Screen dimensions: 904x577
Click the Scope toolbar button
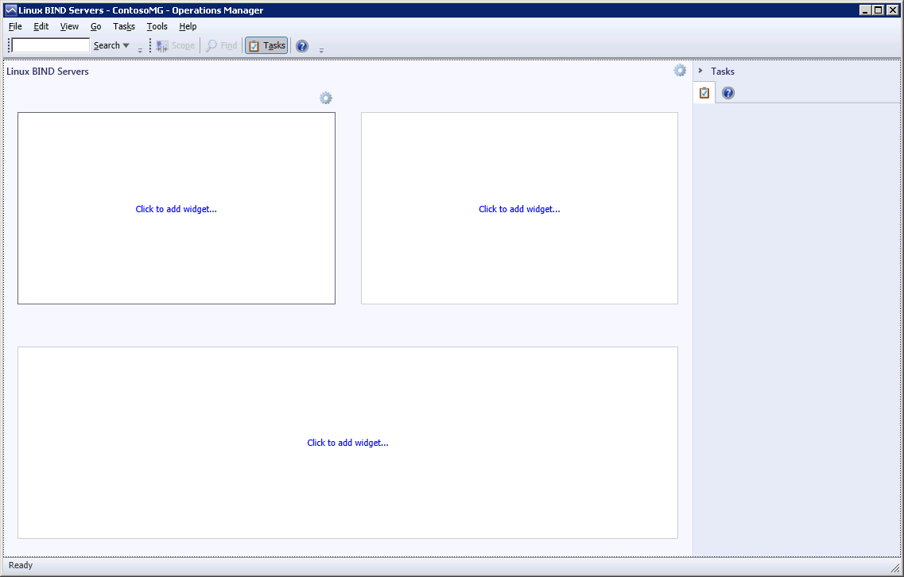pyautogui.click(x=176, y=46)
